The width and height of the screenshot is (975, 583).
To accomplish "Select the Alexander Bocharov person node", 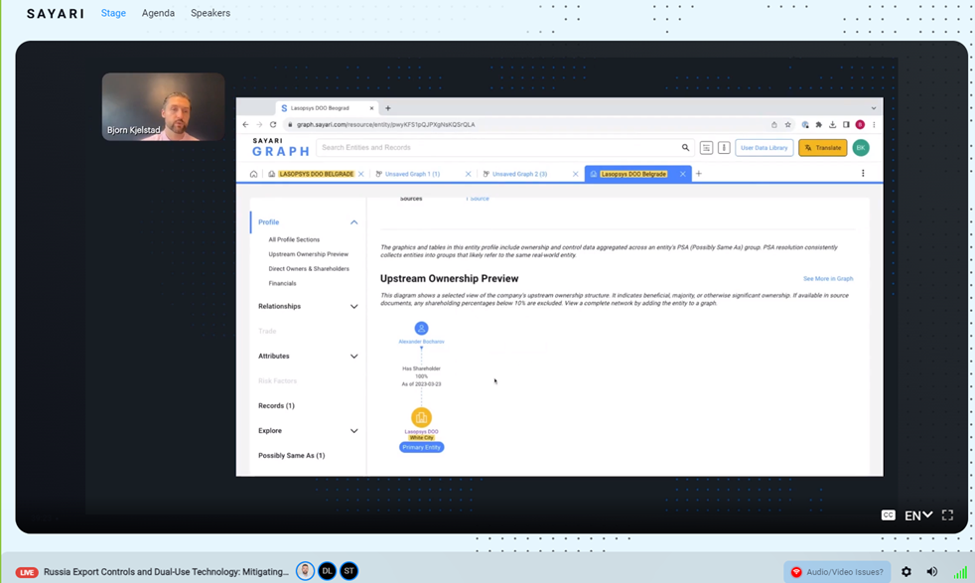I will point(422,328).
